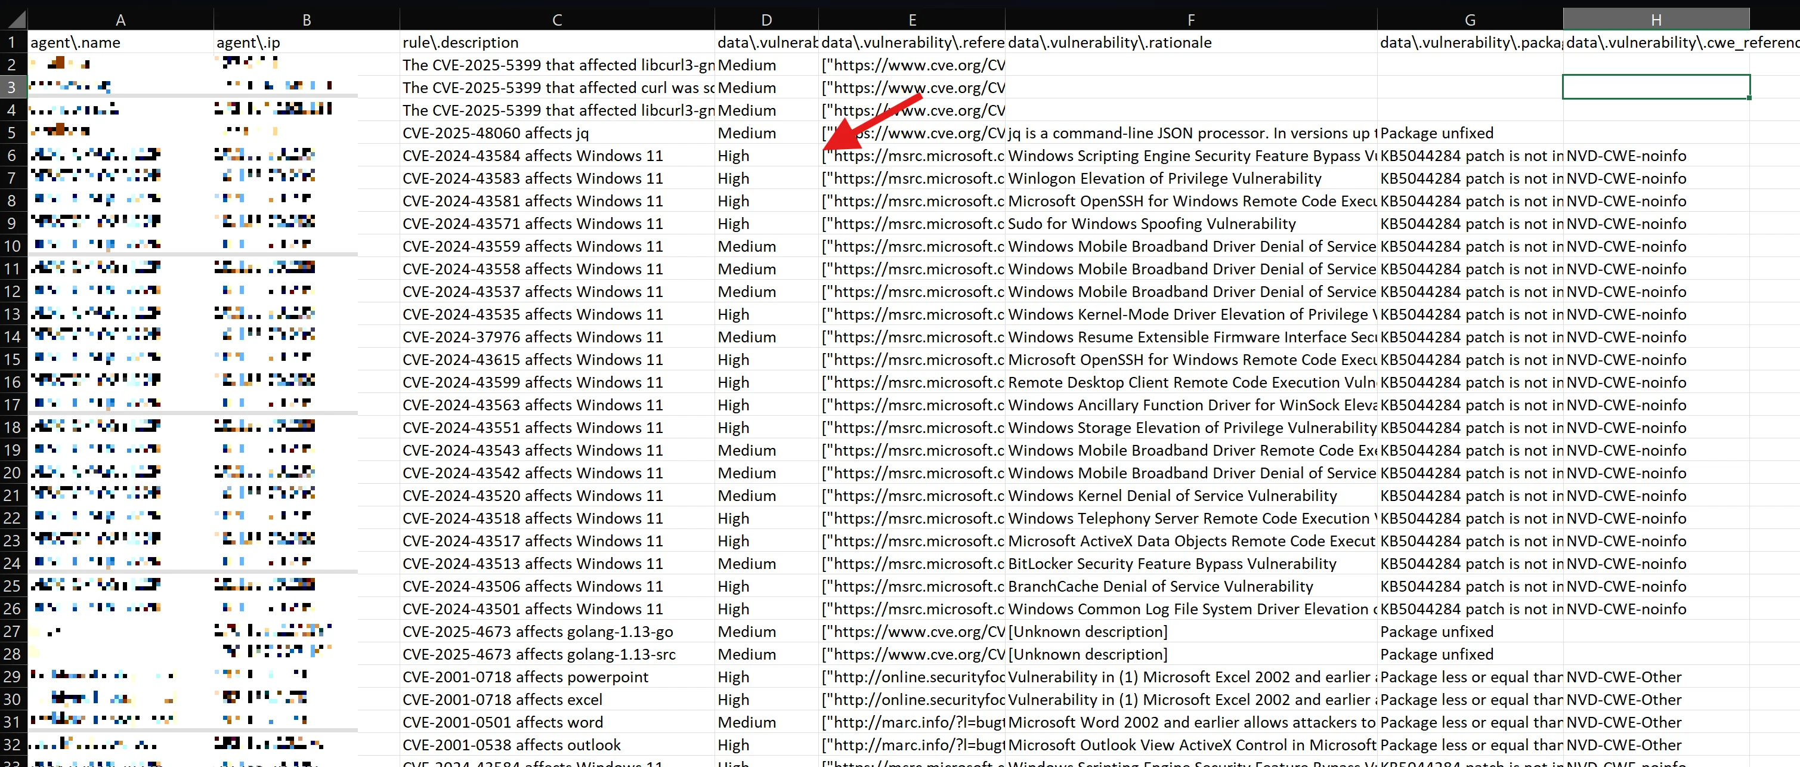Select row 12 header

(13, 291)
